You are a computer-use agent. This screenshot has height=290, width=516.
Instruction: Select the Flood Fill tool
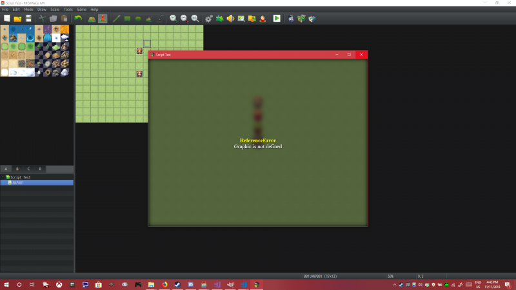coord(149,19)
